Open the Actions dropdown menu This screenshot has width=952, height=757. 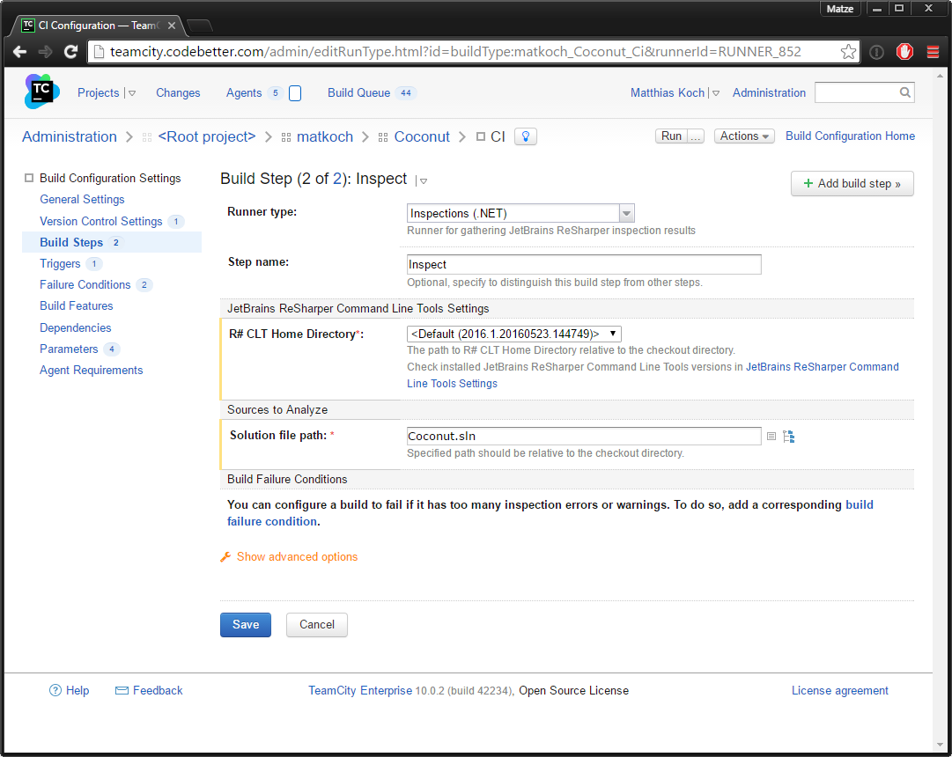coord(744,136)
